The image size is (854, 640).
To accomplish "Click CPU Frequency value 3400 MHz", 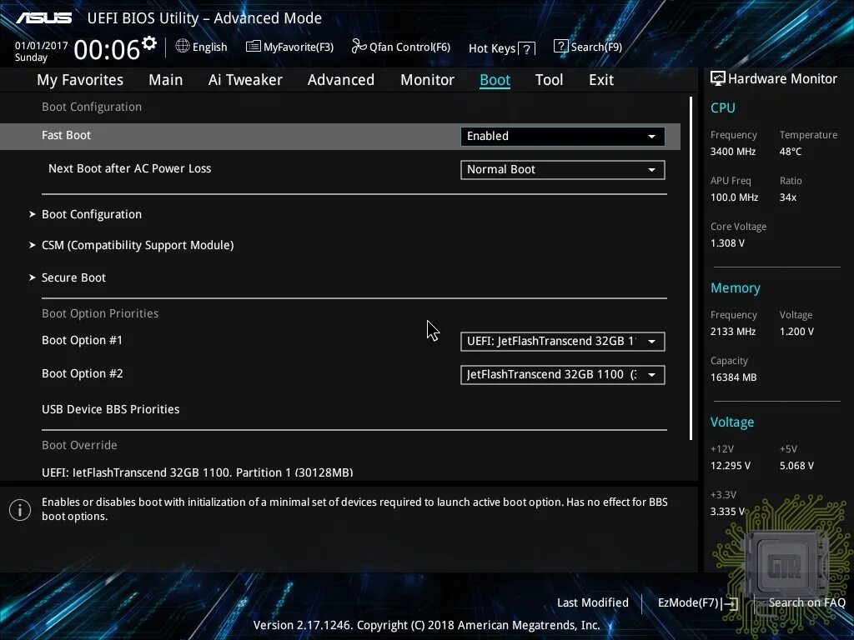I will click(733, 152).
